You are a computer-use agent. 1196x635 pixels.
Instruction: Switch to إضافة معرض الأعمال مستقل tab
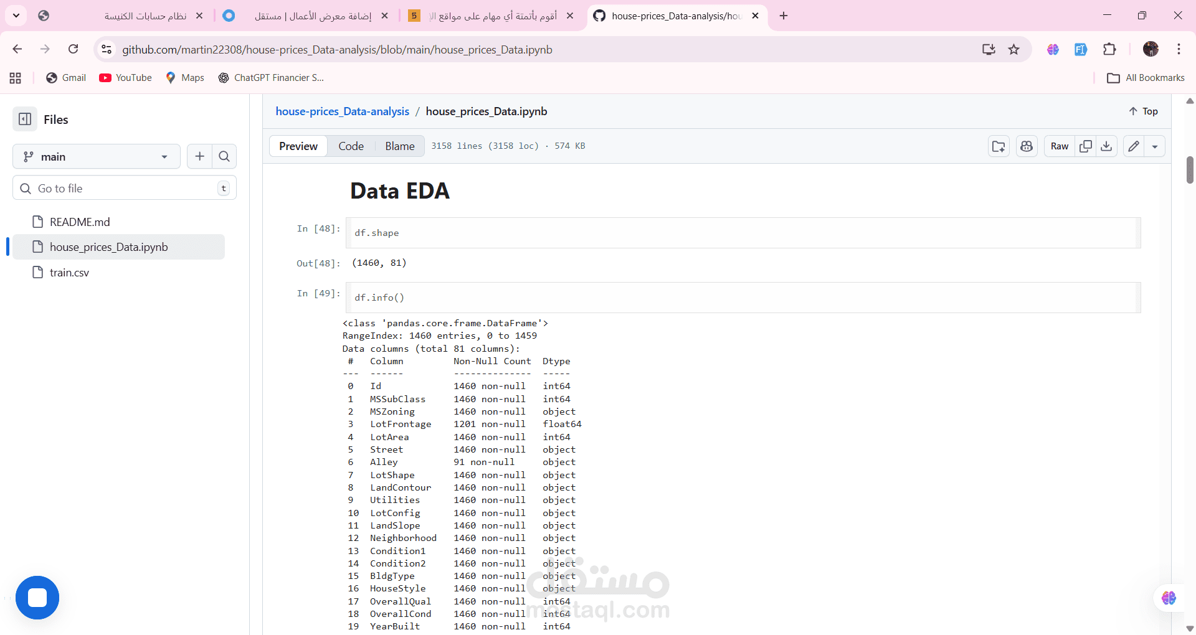pyautogui.click(x=305, y=16)
